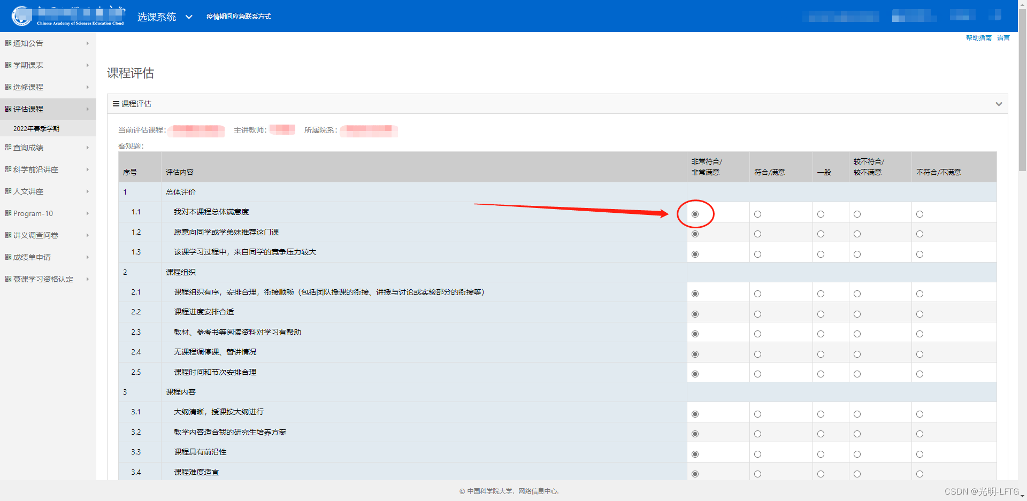Select 较不符合 for item 2.1 课程组织有序
This screenshot has height=501, width=1027.
(857, 294)
